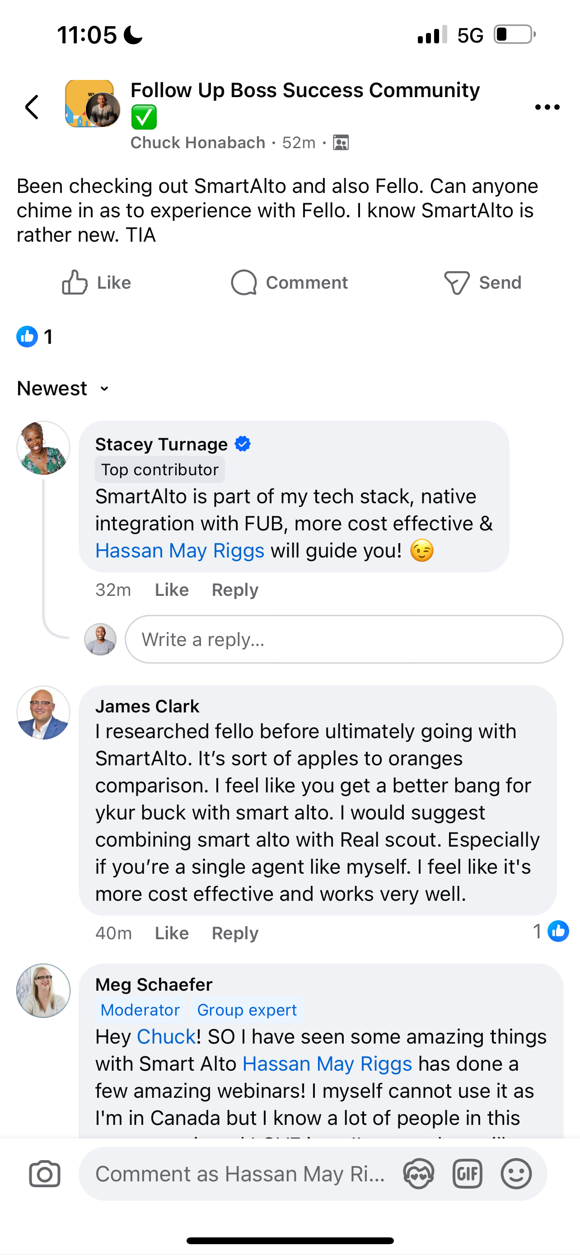Open the GIF picker icon
The height and width of the screenshot is (1255, 580).
point(467,1174)
